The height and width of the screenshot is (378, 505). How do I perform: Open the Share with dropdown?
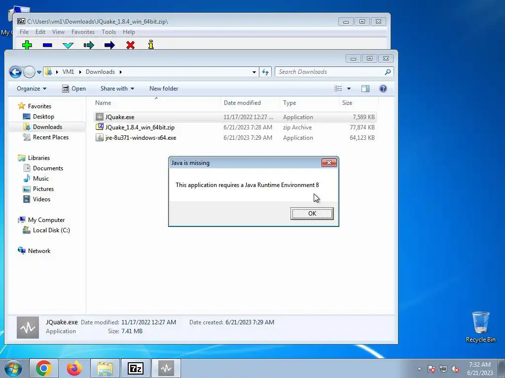[117, 89]
